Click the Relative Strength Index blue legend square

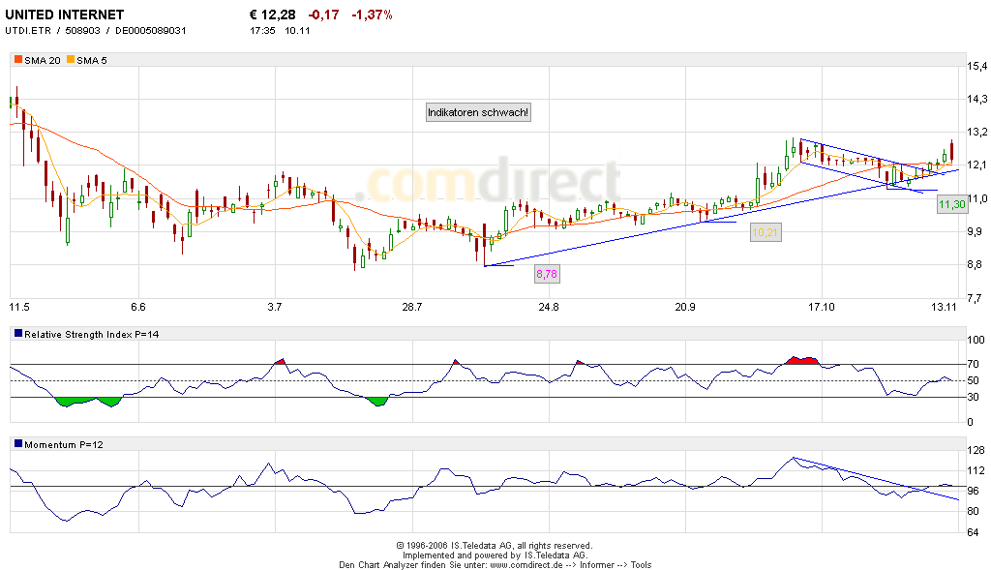point(18,333)
